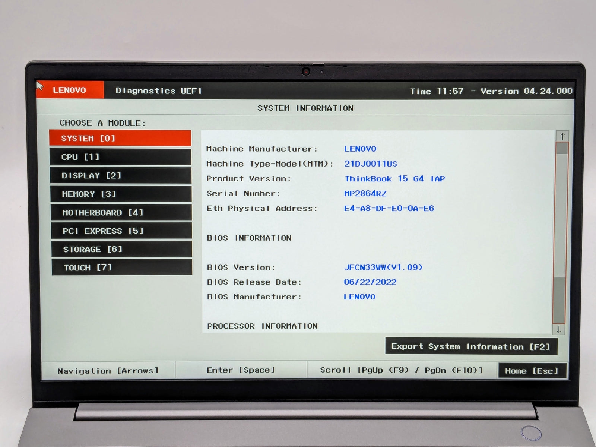This screenshot has width=596, height=447.
Task: Click the Diagnostics UEFI title text
Action: coord(158,91)
